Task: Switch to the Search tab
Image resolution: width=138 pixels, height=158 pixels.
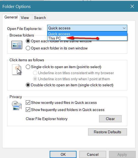Action: [40, 18]
